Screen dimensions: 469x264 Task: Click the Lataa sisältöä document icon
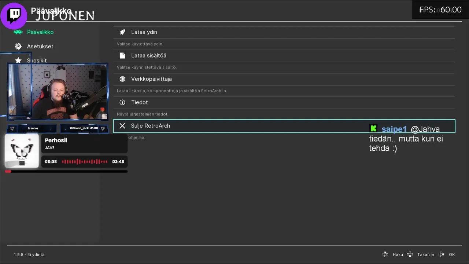(x=122, y=56)
